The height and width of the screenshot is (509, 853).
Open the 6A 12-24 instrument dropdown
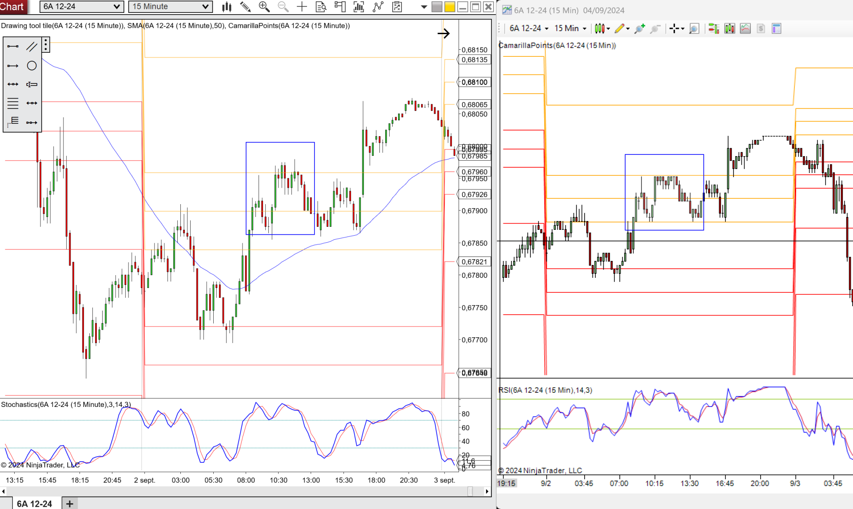[81, 7]
